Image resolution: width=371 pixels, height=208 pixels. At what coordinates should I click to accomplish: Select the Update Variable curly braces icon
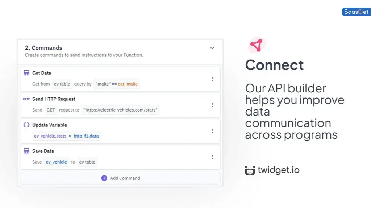[x=26, y=125]
